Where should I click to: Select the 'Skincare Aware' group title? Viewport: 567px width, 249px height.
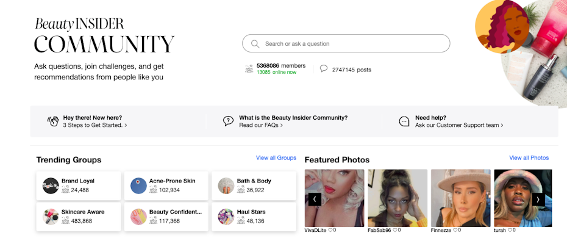click(x=83, y=212)
